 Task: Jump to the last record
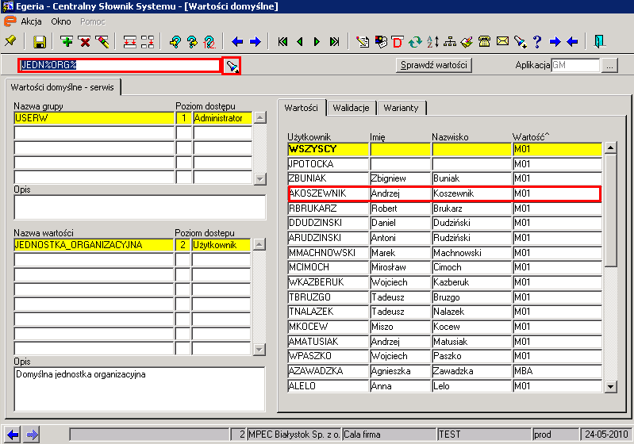click(334, 41)
